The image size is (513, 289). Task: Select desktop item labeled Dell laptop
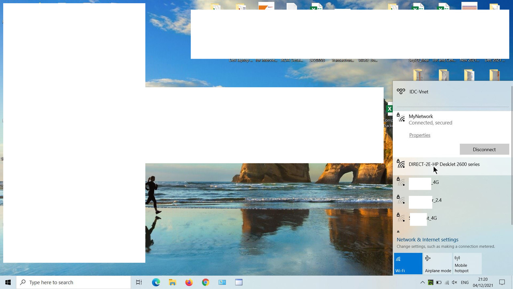pos(240,60)
